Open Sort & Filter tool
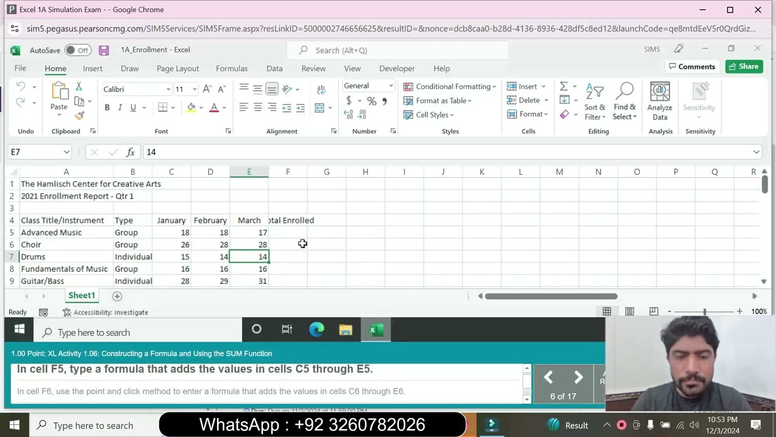 (x=595, y=101)
